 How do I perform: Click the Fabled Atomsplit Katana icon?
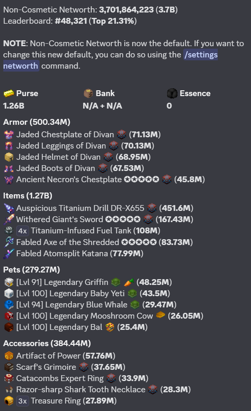click(9, 254)
